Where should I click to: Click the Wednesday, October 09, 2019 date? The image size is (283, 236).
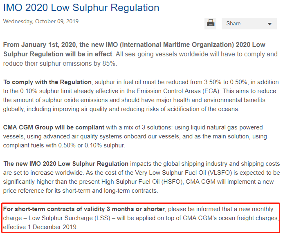tap(41, 21)
